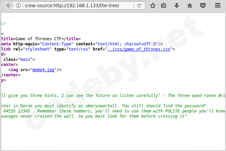Open the Downloads arrow icon
The width and height of the screenshot is (226, 151).
click(177, 6)
